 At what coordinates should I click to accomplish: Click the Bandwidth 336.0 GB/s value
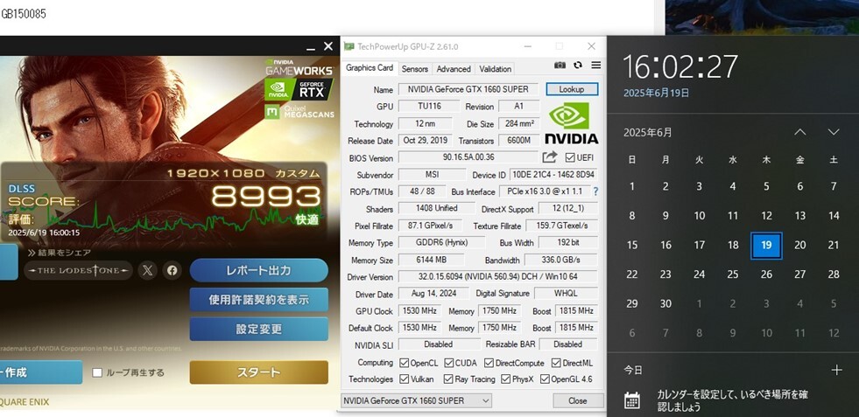click(561, 260)
